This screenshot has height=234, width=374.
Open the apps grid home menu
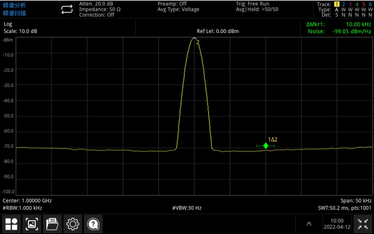pos(12,224)
